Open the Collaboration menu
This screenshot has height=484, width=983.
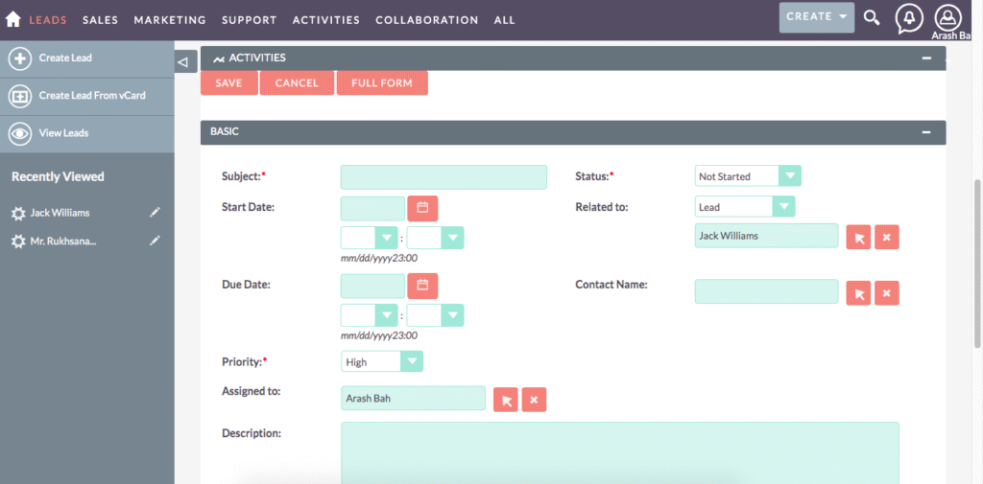coord(426,20)
